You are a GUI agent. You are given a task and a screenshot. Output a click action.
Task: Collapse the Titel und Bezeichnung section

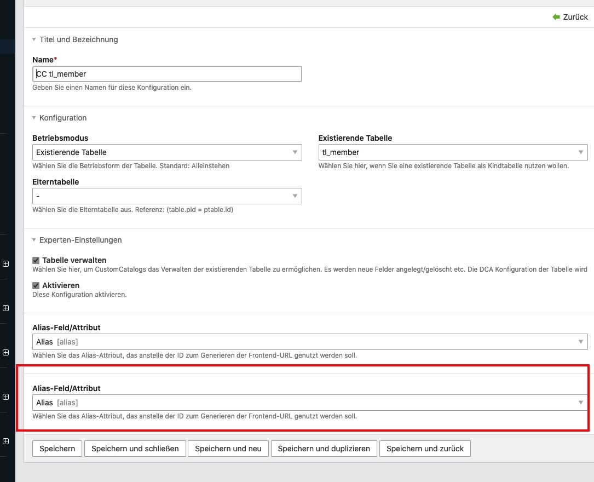(78, 39)
